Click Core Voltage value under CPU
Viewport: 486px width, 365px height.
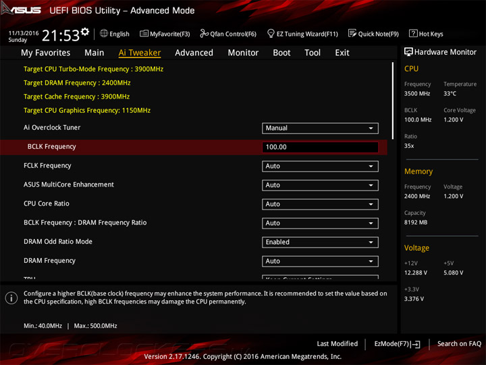point(454,120)
